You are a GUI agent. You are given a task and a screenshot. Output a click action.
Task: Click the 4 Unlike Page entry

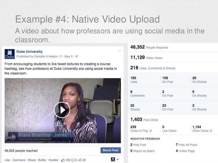coord(185,151)
